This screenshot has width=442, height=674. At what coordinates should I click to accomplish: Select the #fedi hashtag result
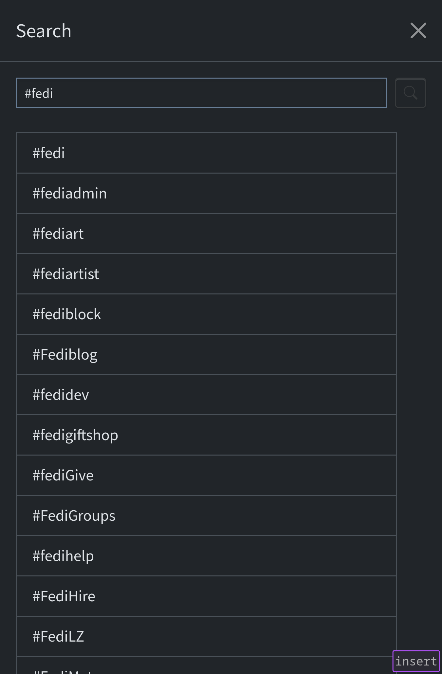[206, 153]
